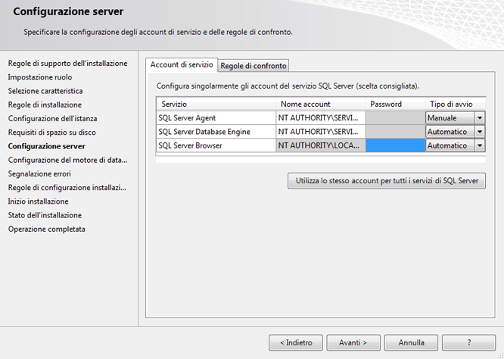Click the Avanti button
504x359 pixels.
[353, 342]
